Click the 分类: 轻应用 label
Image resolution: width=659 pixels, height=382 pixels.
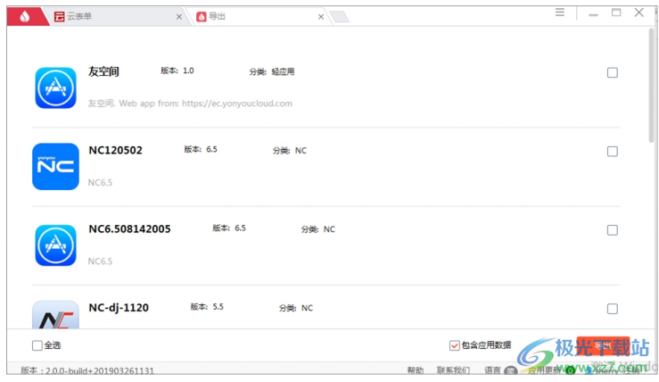click(x=271, y=72)
